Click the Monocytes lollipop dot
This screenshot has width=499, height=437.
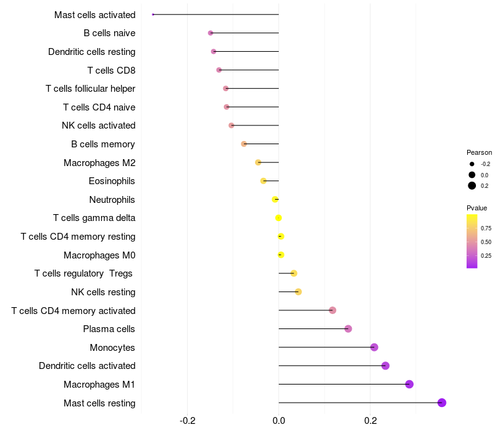[374, 347]
